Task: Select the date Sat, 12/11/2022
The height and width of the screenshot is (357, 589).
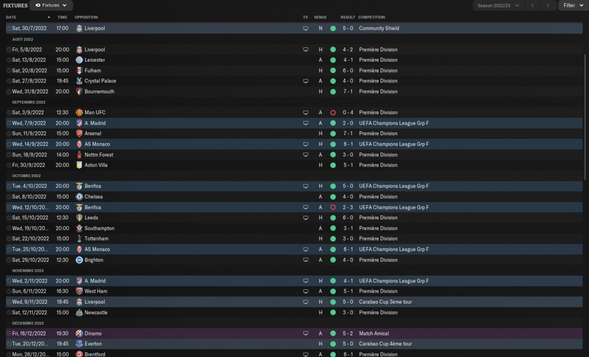Action: [30, 312]
